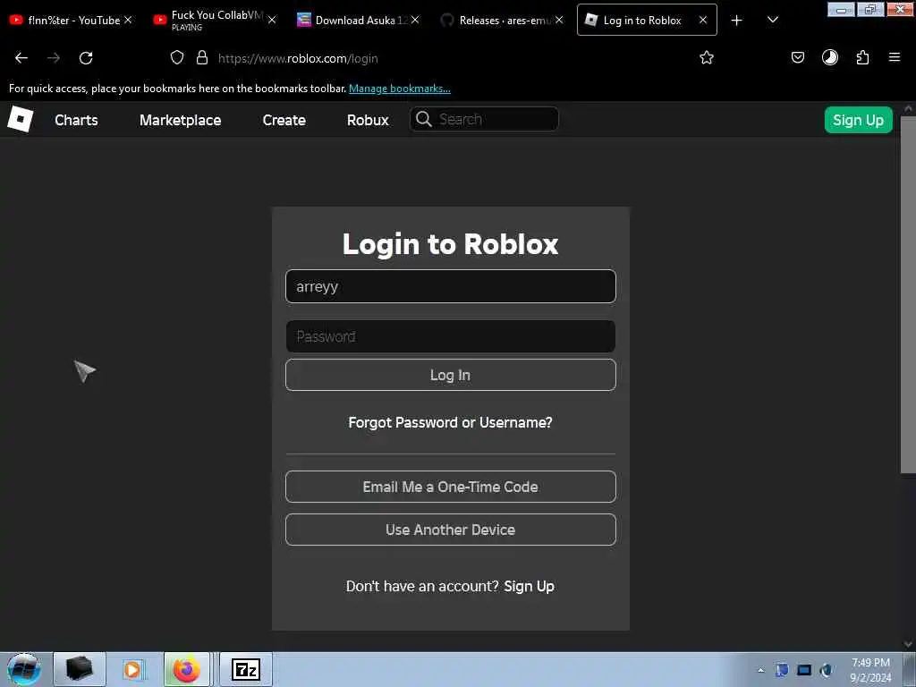Screen dimensions: 916x687
Task: Click the browser forward arrow
Action: click(54, 58)
